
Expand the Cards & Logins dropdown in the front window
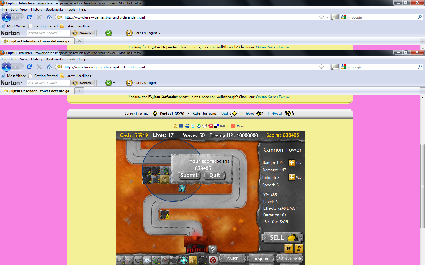(x=160, y=83)
